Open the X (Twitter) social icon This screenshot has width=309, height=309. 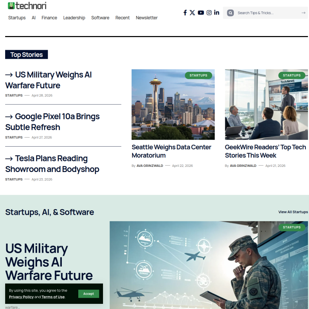tap(192, 13)
